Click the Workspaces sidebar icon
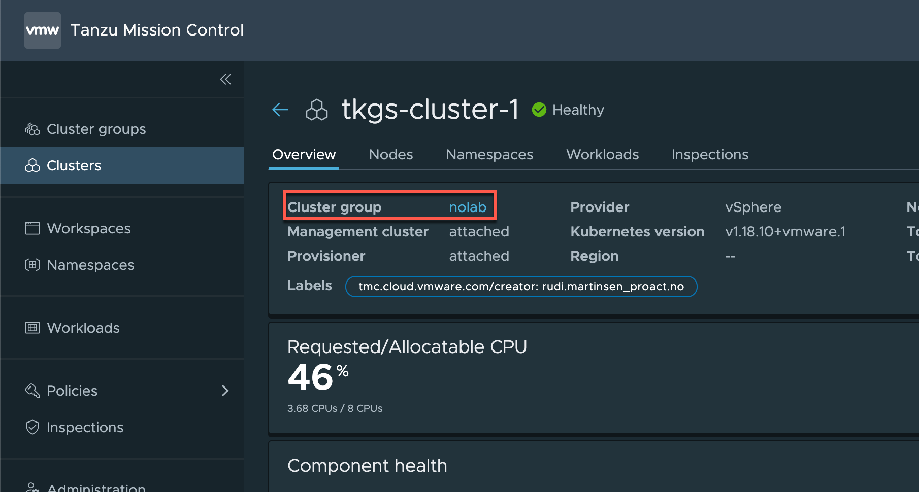This screenshot has height=492, width=919. [x=32, y=228]
